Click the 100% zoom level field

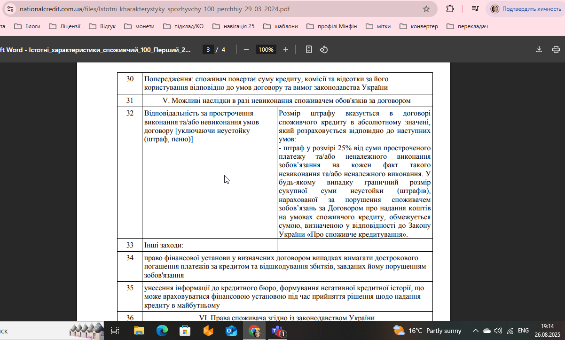pyautogui.click(x=266, y=49)
